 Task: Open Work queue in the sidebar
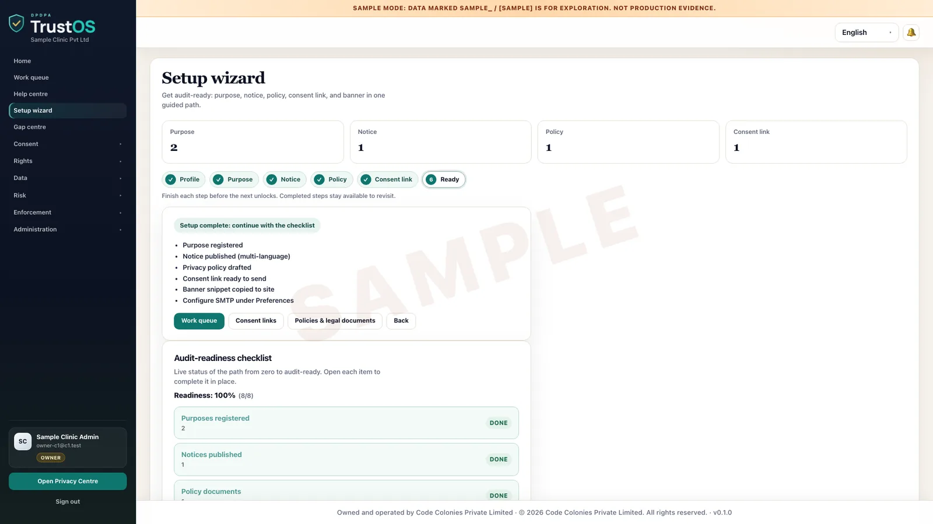point(68,77)
